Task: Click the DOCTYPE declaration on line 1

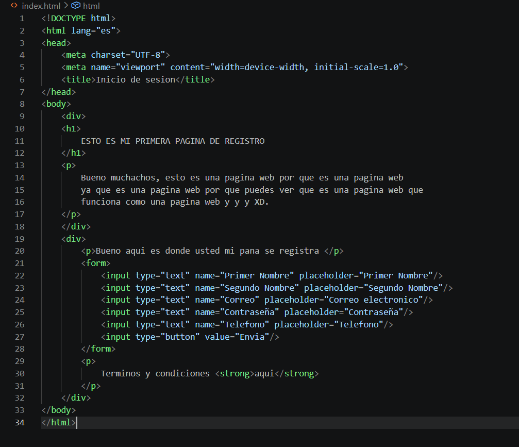Action: [x=78, y=19]
